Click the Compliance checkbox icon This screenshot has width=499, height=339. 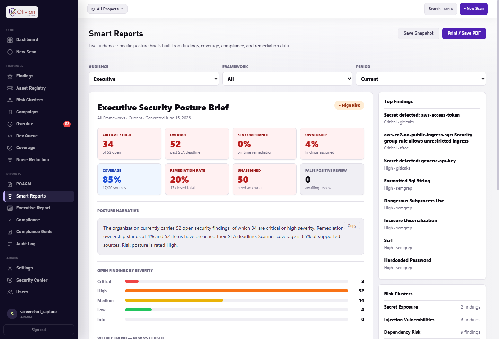tap(10, 220)
